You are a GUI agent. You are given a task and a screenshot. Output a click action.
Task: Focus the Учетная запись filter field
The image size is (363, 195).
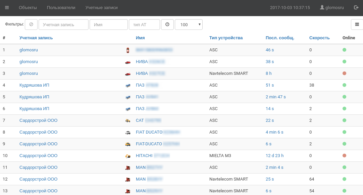[x=63, y=25]
